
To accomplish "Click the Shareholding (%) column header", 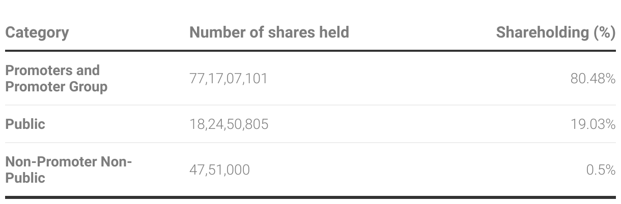I will pos(556,32).
